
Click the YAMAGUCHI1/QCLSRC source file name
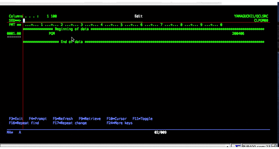[x=251, y=16]
